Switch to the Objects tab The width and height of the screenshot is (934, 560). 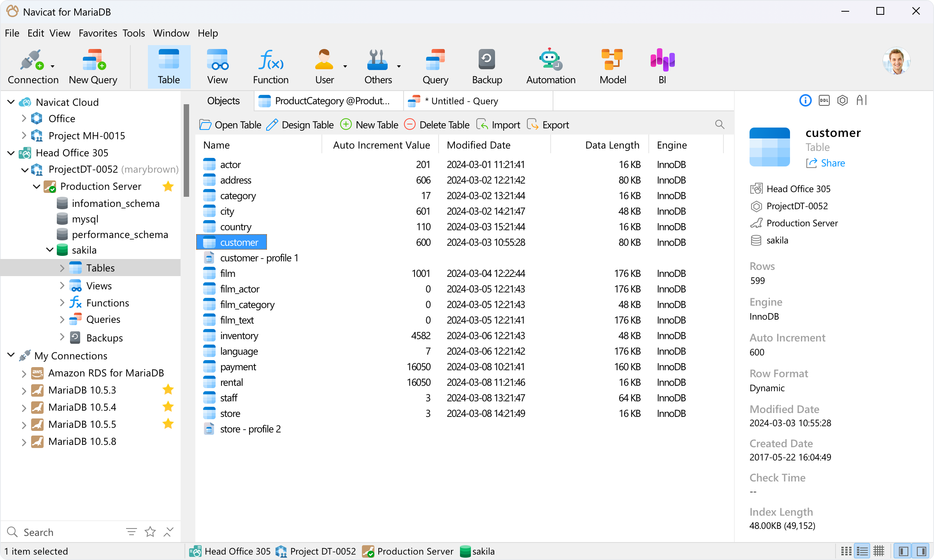tap(223, 101)
